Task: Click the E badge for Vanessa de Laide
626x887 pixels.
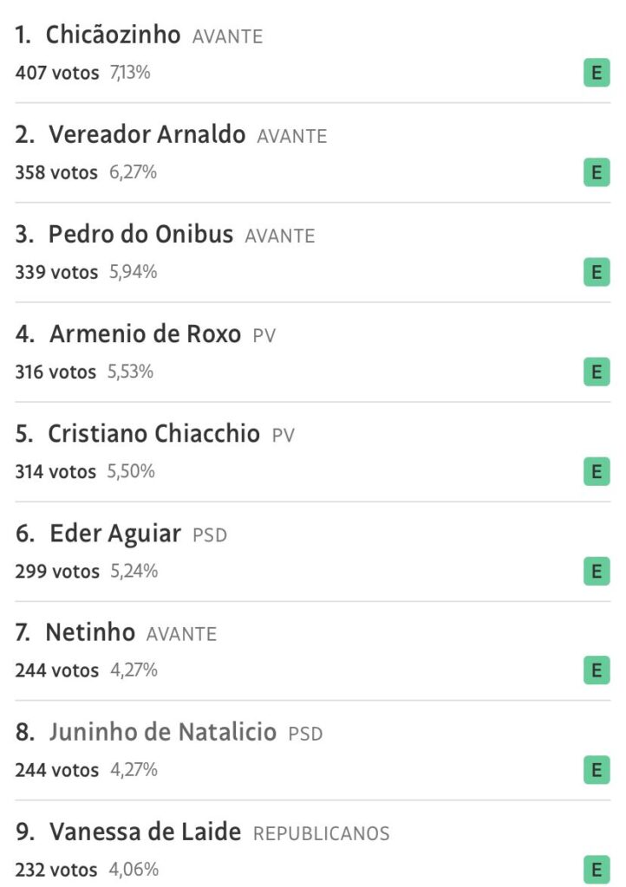Action: click(x=596, y=870)
